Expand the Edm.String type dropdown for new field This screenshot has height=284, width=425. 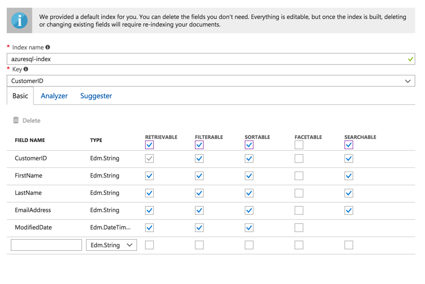111,245
